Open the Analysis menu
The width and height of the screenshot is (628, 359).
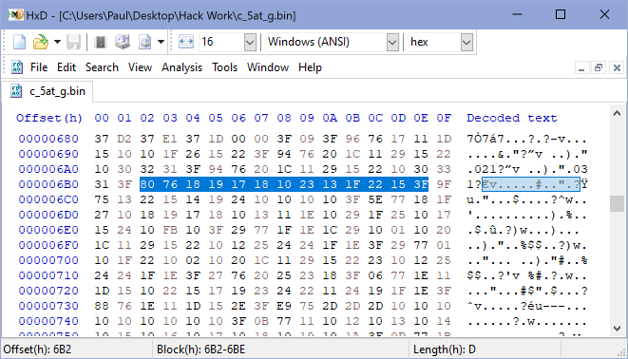pos(181,67)
